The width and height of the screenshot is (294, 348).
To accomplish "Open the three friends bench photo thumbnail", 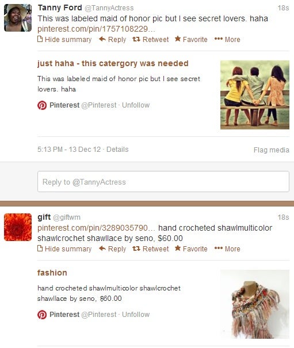I will [255, 95].
